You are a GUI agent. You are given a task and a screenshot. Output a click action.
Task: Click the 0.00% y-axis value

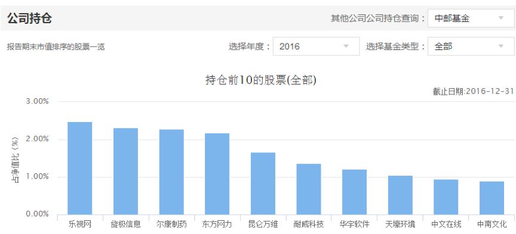(x=37, y=214)
